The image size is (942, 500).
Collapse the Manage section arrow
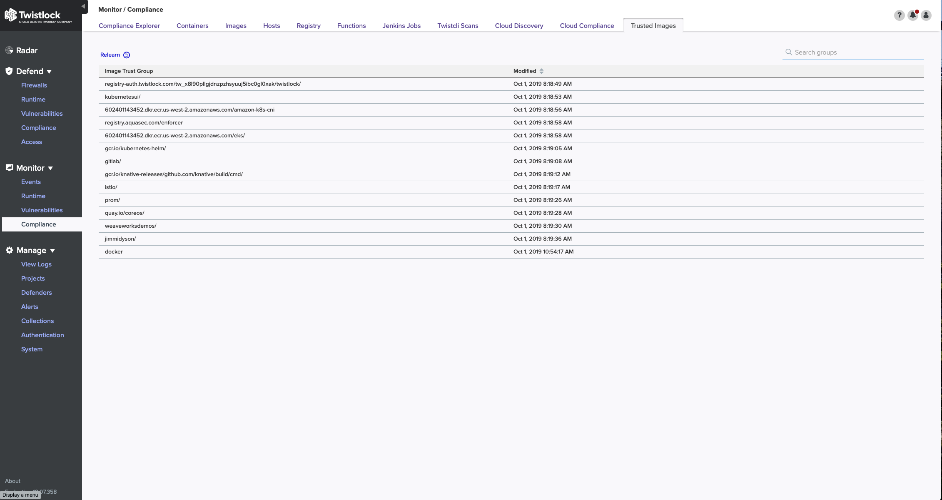point(52,251)
